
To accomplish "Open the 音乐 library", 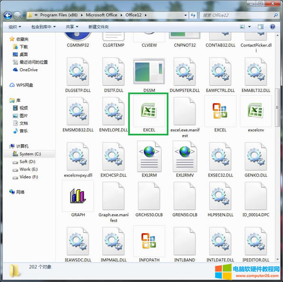I will point(20,131).
